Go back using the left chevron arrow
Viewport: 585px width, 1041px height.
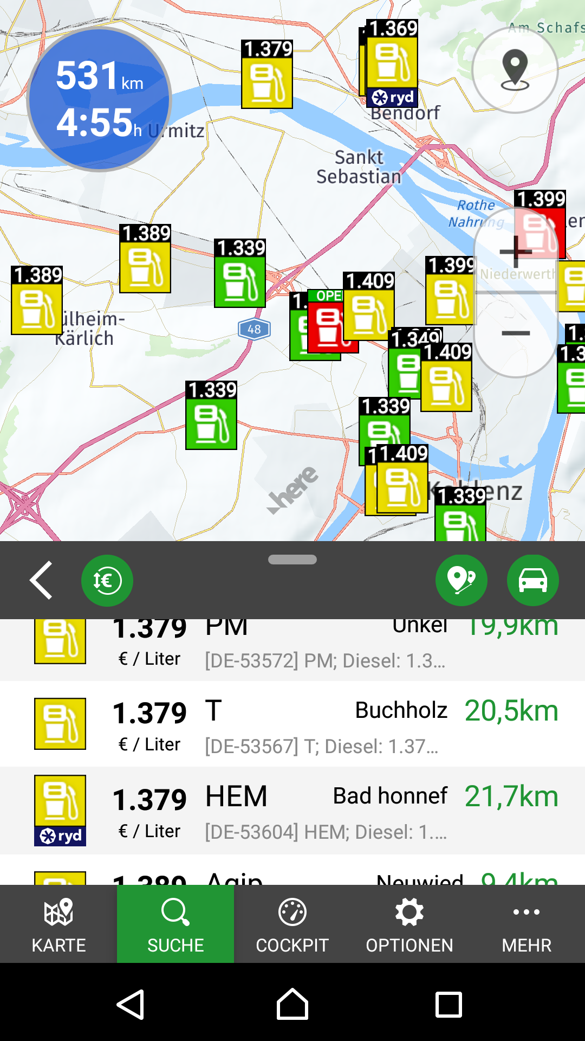(41, 581)
